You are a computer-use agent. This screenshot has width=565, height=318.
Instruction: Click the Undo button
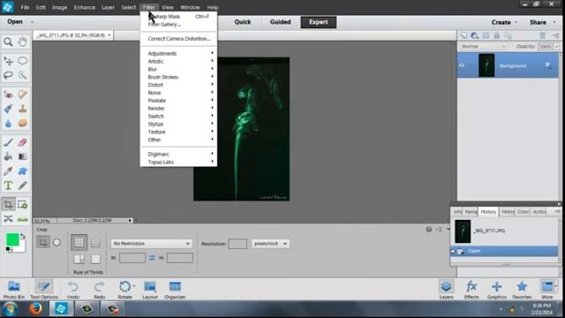pos(73,290)
